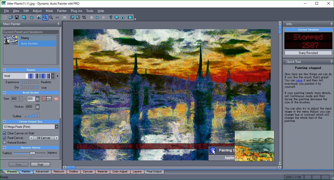
Task: Collapse the Dynamic Painter section
Action: (x=4, y=147)
